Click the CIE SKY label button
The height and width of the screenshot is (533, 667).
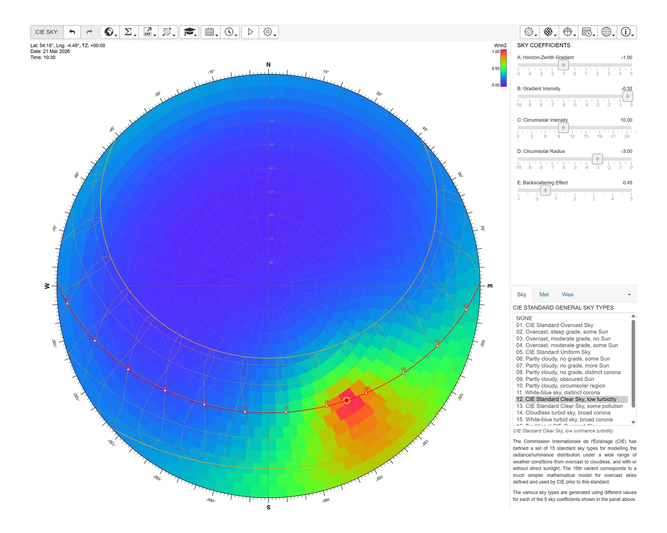pyautogui.click(x=47, y=32)
